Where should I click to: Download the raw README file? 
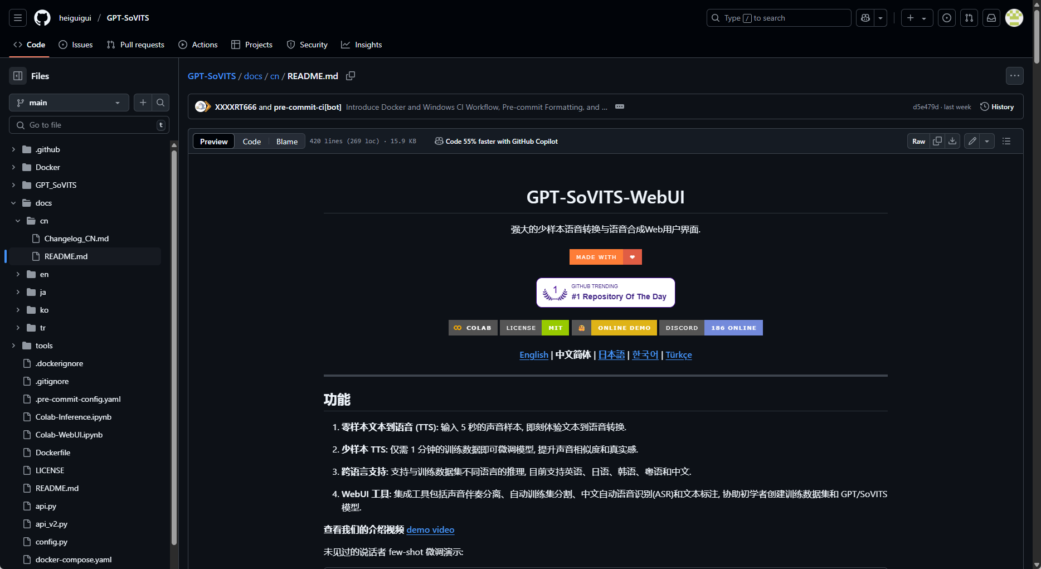pyautogui.click(x=952, y=141)
